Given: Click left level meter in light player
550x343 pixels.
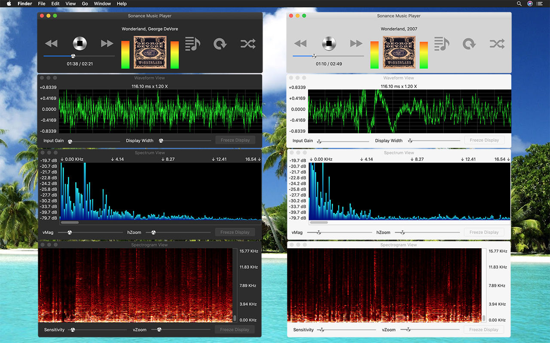Looking at the screenshot, I should tap(374, 55).
